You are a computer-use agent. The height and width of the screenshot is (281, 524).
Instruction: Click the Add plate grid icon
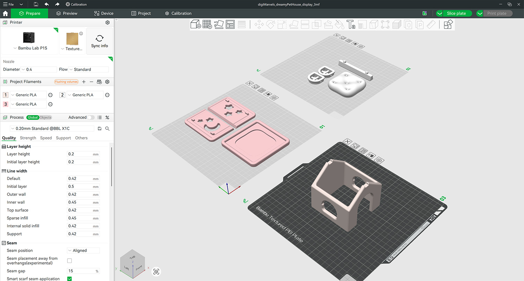click(x=207, y=24)
